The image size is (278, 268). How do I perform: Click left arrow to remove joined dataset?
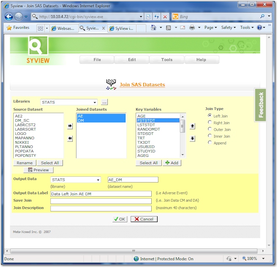pos(70,138)
